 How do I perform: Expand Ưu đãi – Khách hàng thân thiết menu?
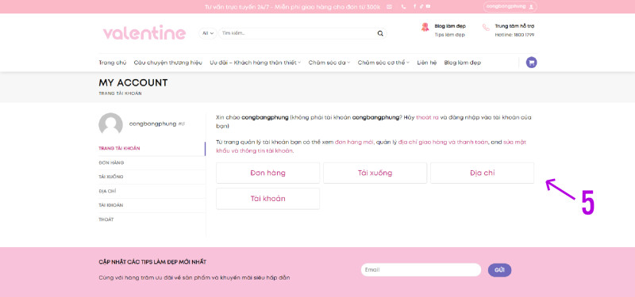(x=255, y=63)
